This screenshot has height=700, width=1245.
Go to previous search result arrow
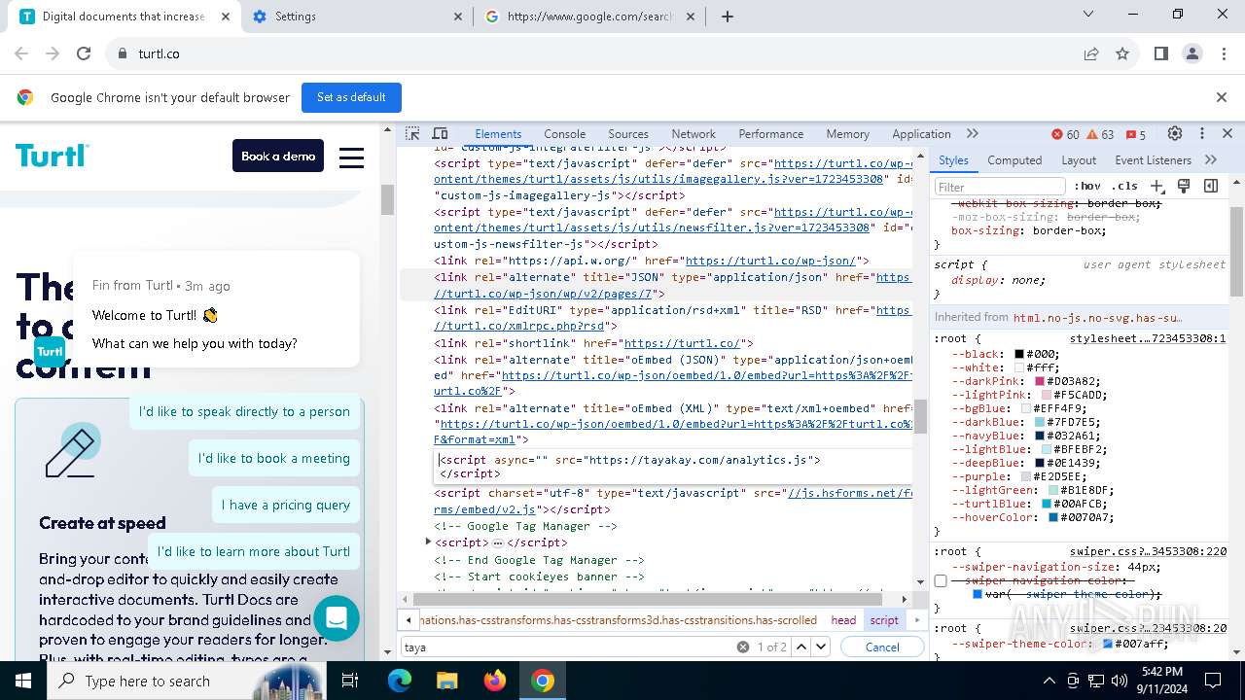pyautogui.click(x=801, y=647)
